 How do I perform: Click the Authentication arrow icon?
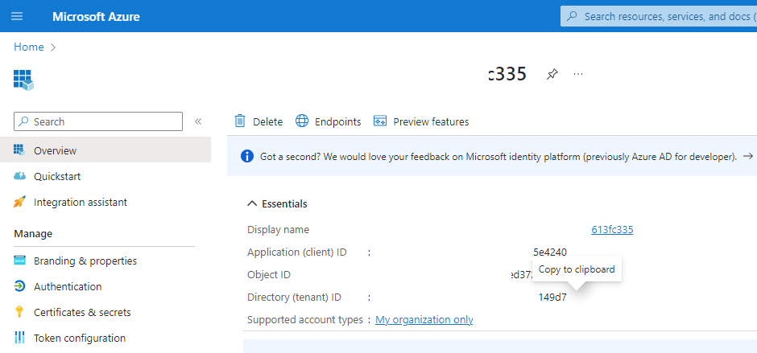coord(19,286)
